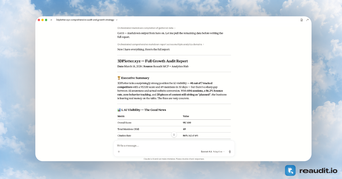Click the '95 / 100' value cell
Image resolution: width=342 pixels, height=179 pixels.
pos(187,123)
